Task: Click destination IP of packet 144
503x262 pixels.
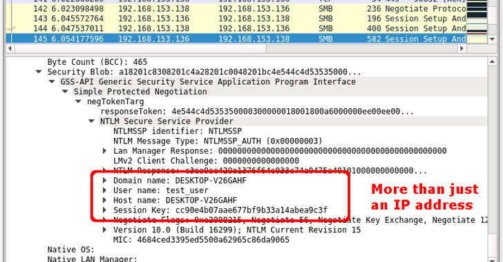Action: click(254, 28)
